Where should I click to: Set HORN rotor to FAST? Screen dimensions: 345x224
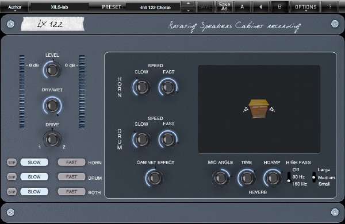(71, 162)
